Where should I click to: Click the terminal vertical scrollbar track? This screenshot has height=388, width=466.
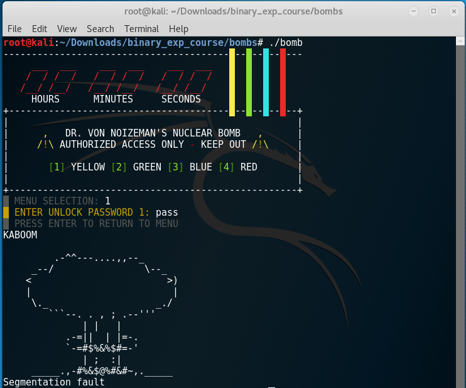tap(460, 216)
